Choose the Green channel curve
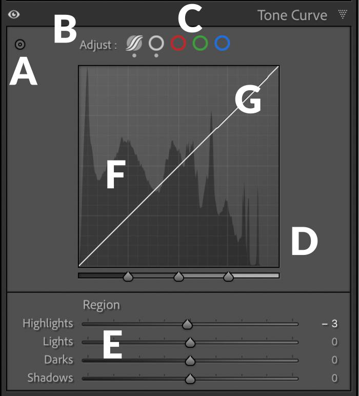The width and height of the screenshot is (359, 396). click(200, 43)
